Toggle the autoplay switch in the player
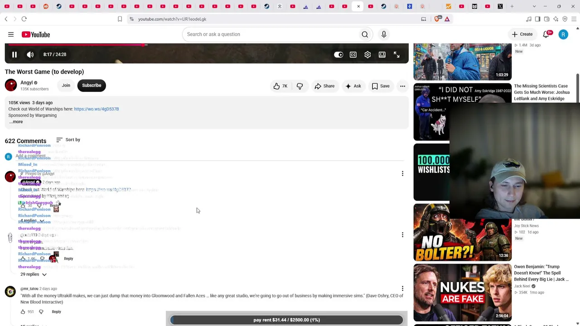Viewport: 580px width, 326px height. 338,54
